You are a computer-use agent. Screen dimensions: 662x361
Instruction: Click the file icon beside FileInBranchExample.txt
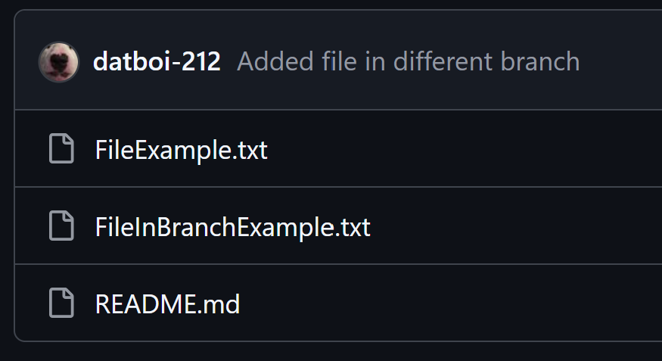61,226
